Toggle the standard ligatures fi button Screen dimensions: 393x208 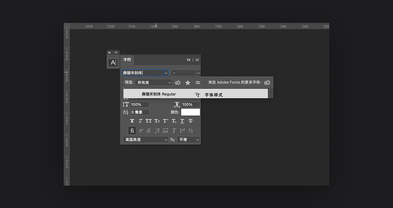click(x=132, y=130)
